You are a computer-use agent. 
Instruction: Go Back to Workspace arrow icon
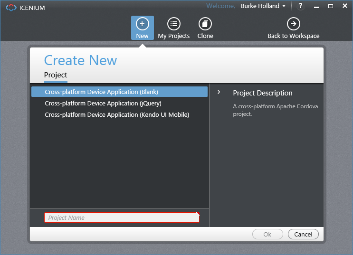293,24
